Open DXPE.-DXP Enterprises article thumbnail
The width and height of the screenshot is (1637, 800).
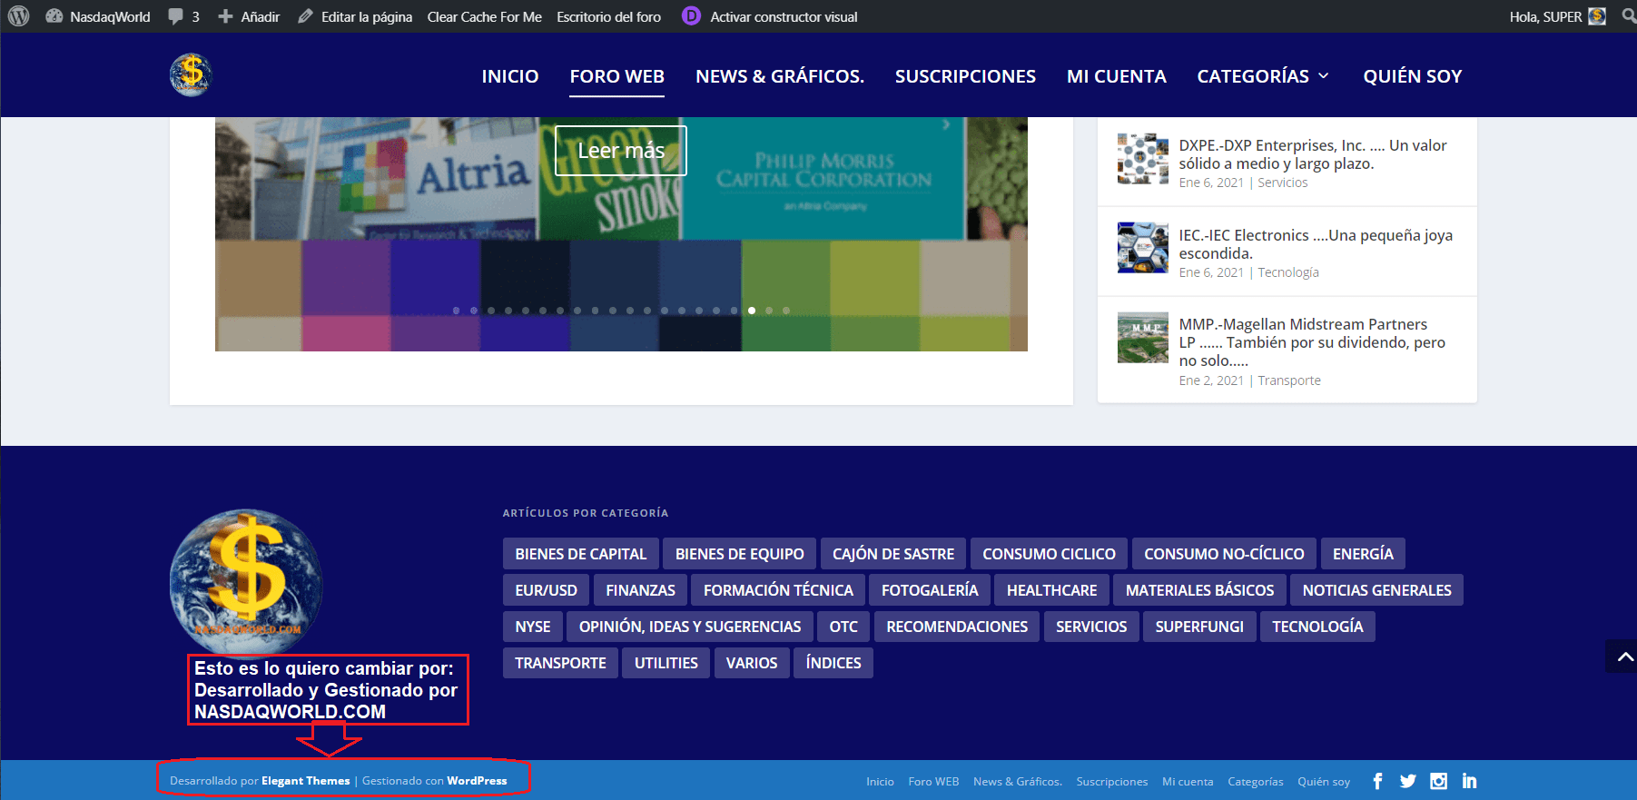coord(1143,159)
